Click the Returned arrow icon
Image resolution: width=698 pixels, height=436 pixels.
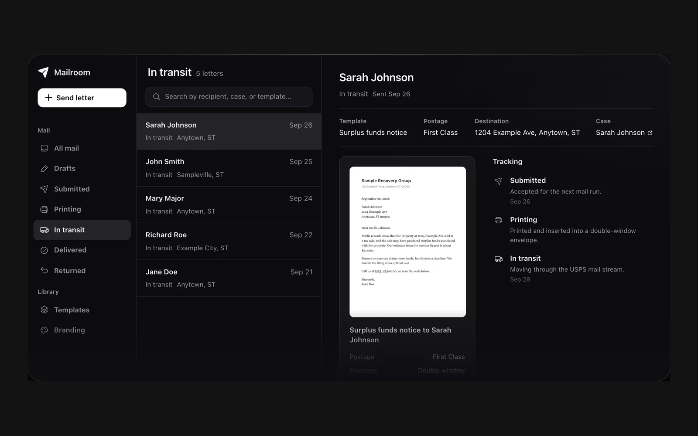pyautogui.click(x=44, y=271)
